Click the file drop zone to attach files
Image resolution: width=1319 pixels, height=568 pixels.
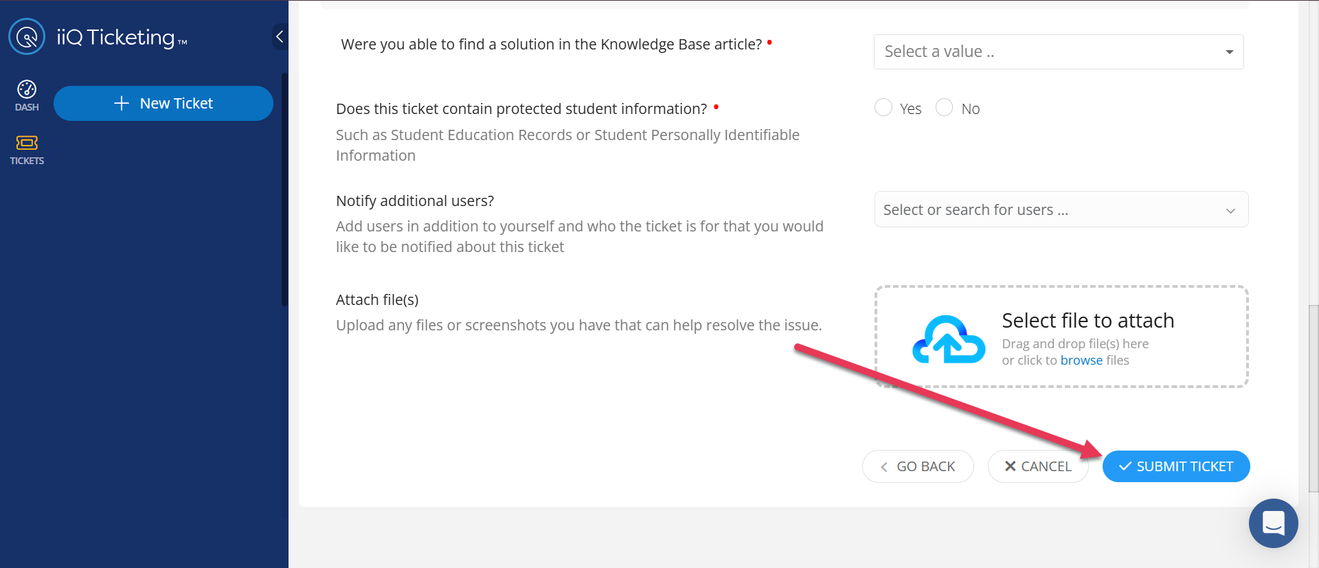point(1061,337)
